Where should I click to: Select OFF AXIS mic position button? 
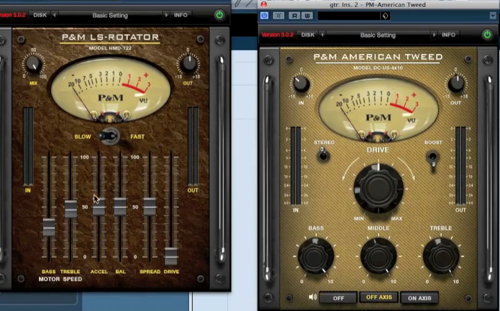tap(379, 297)
